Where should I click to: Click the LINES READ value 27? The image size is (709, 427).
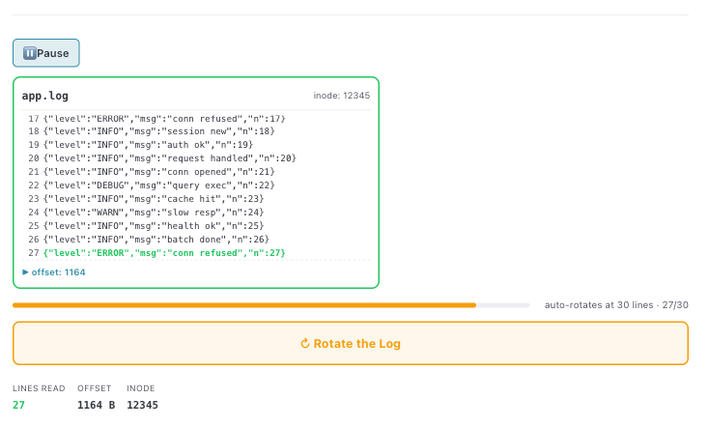18,405
